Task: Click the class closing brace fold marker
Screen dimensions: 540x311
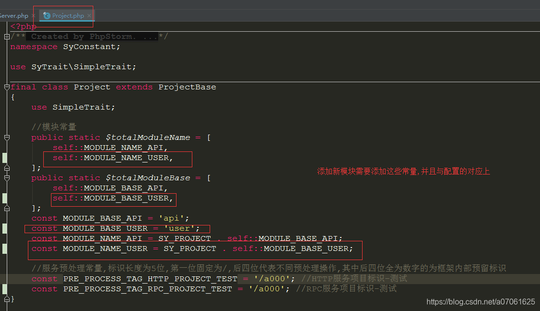Action: point(7,299)
